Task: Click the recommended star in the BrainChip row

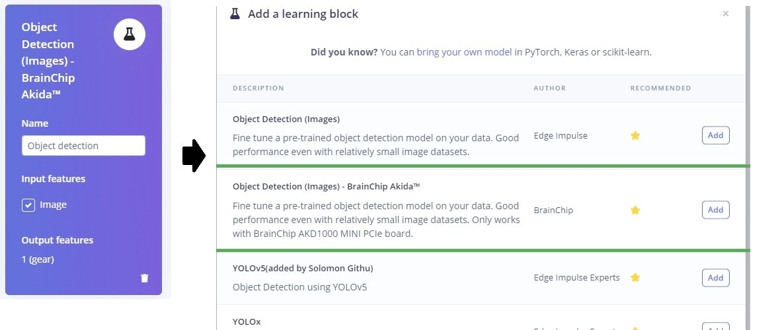Action: pyautogui.click(x=635, y=210)
